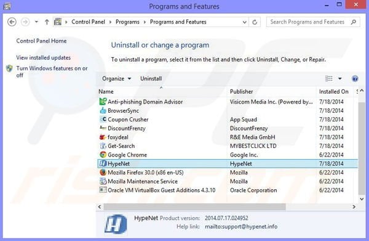
Task: Click App Squad publisher cell
Action: tap(244, 120)
